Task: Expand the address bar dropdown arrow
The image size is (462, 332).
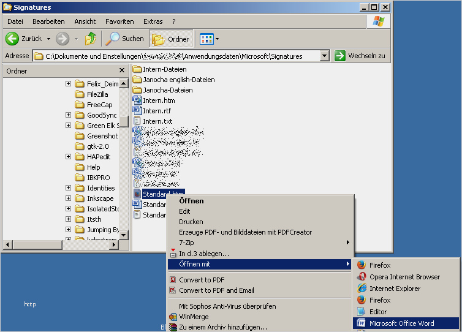Action: point(325,56)
